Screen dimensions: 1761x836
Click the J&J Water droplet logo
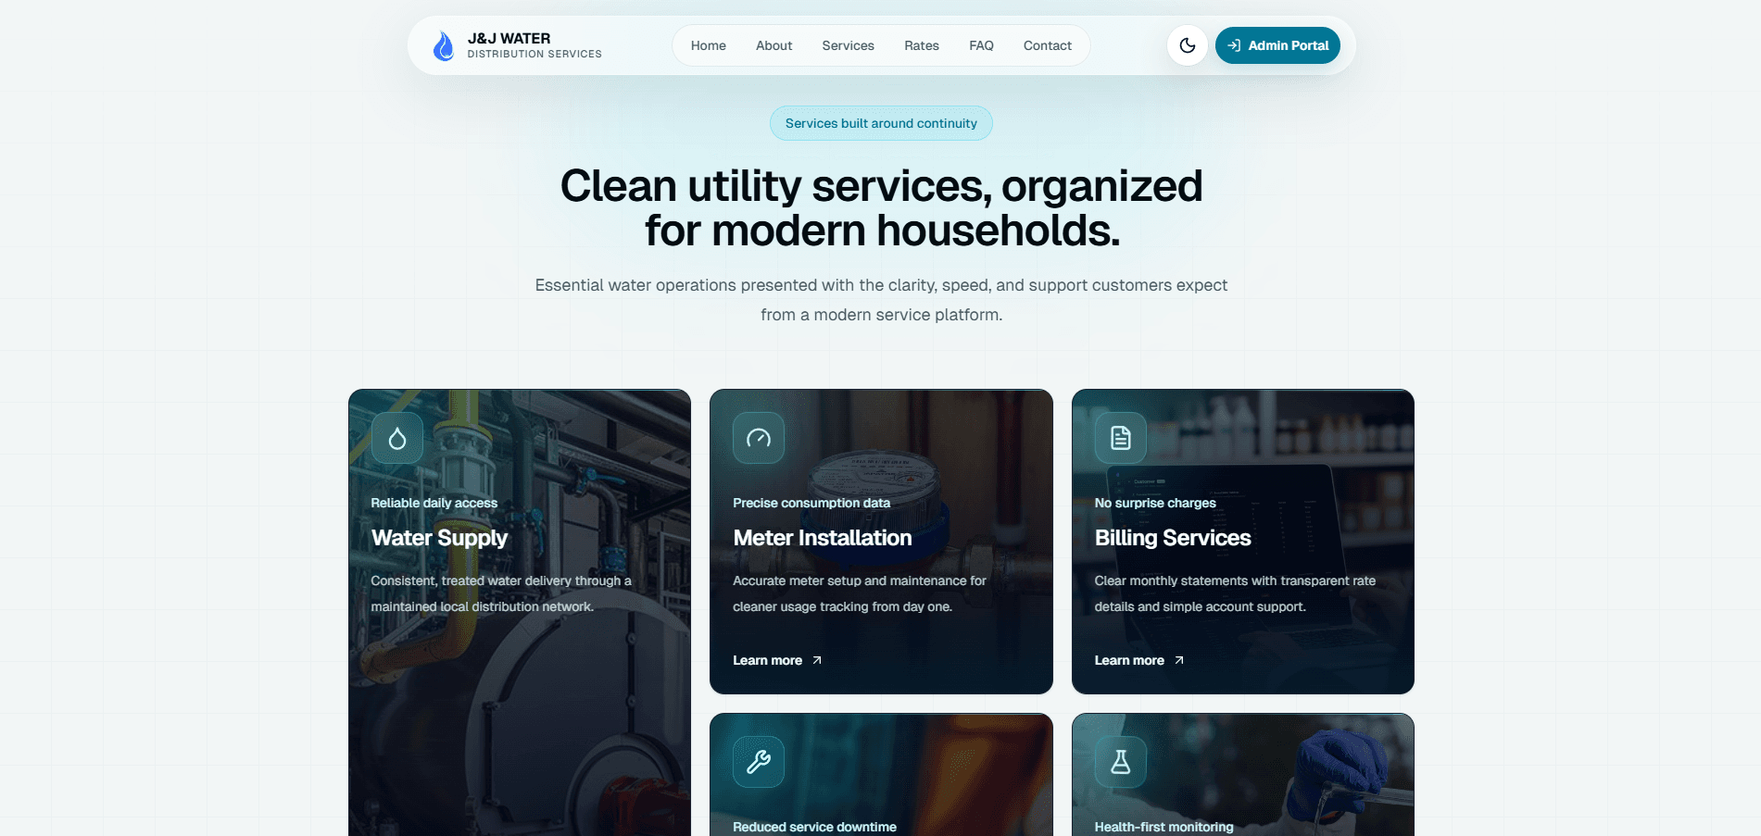click(x=444, y=45)
